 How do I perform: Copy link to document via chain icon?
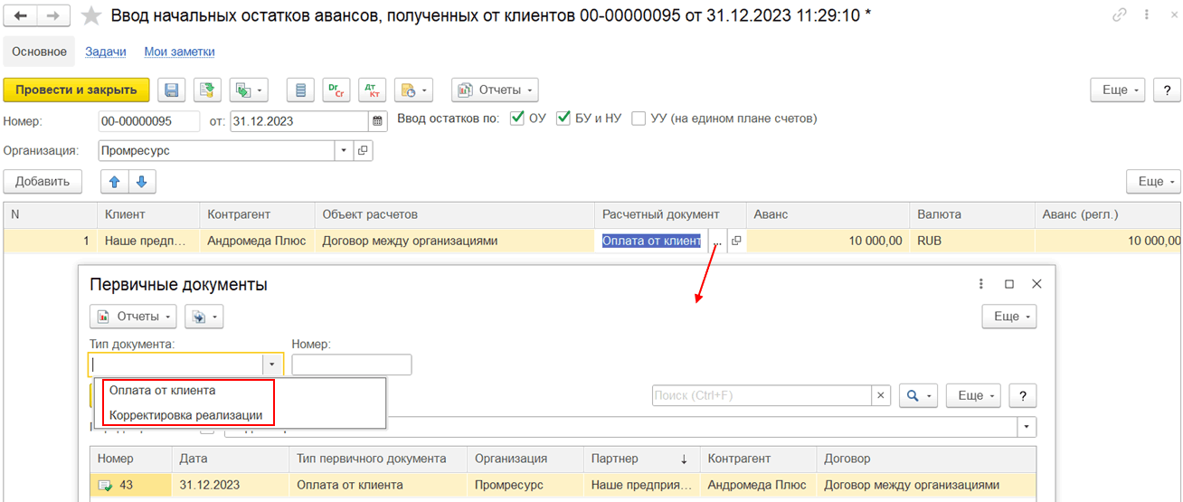tap(1120, 15)
